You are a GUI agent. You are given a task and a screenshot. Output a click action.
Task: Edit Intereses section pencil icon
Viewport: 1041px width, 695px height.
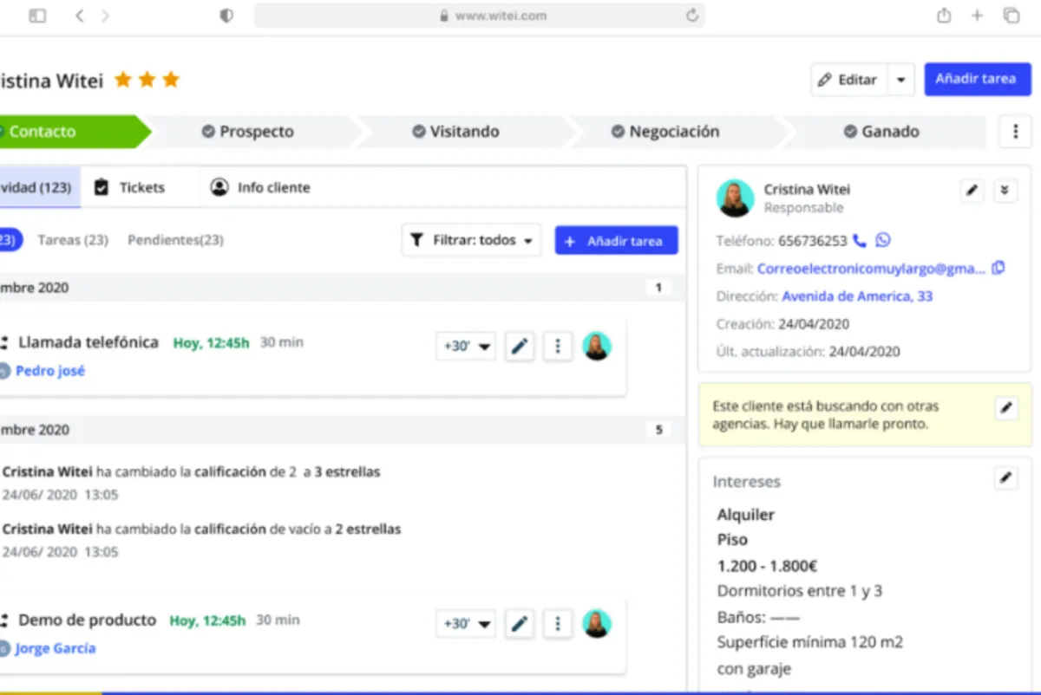pyautogui.click(x=1005, y=477)
